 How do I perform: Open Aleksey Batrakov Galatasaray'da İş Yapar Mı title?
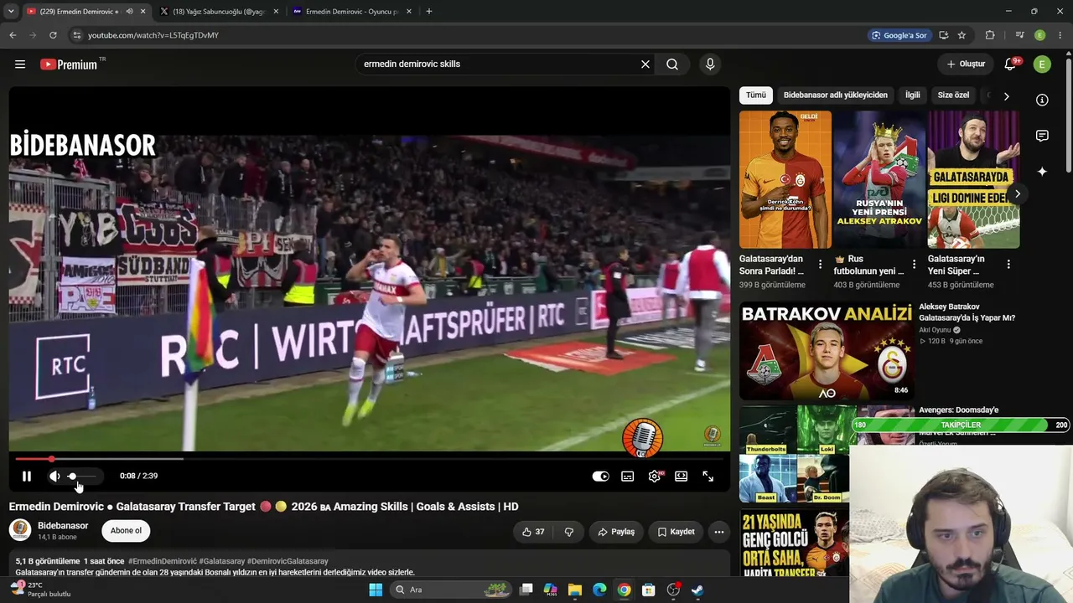(x=967, y=312)
